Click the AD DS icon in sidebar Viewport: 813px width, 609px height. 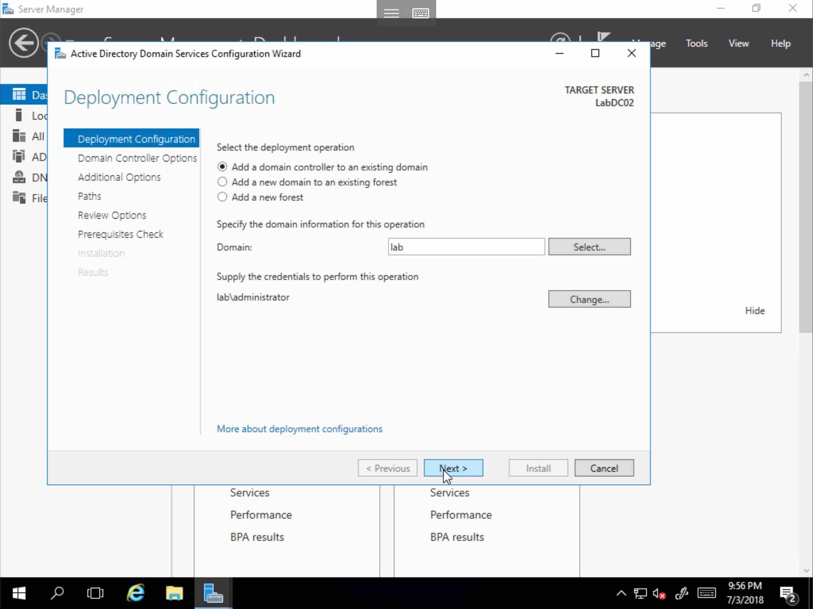19,156
